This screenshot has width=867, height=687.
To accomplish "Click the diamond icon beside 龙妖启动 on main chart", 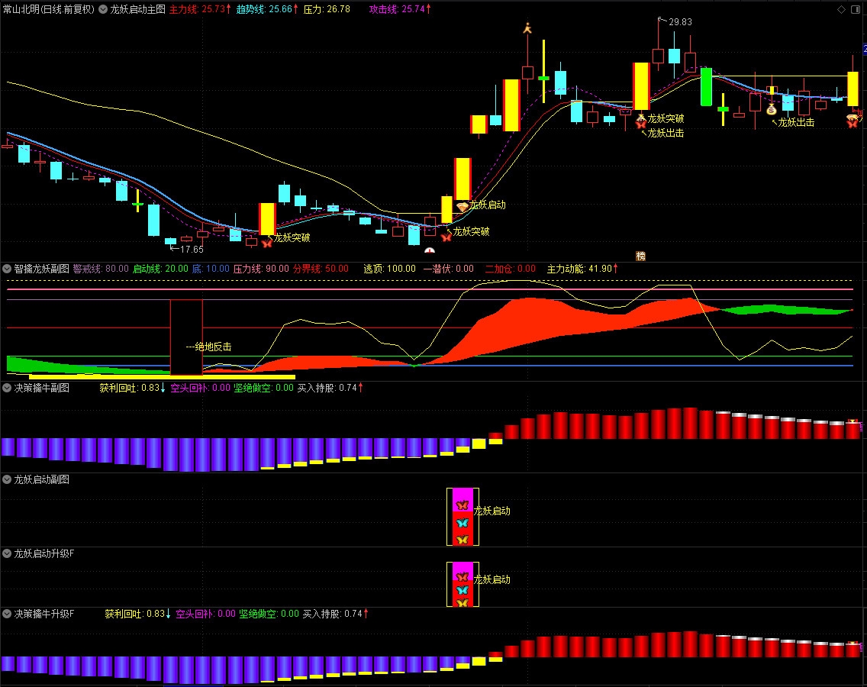I will 462,206.
